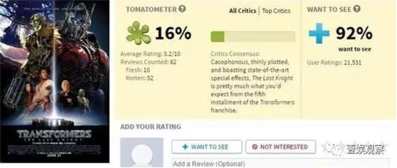
Task: Click the Want To See button
Action: 206,147
